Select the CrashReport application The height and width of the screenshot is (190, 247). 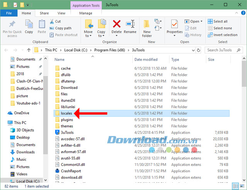coord(68,171)
